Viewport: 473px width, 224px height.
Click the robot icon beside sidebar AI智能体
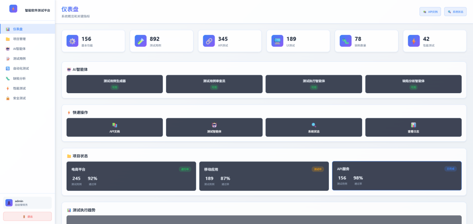pos(7,49)
